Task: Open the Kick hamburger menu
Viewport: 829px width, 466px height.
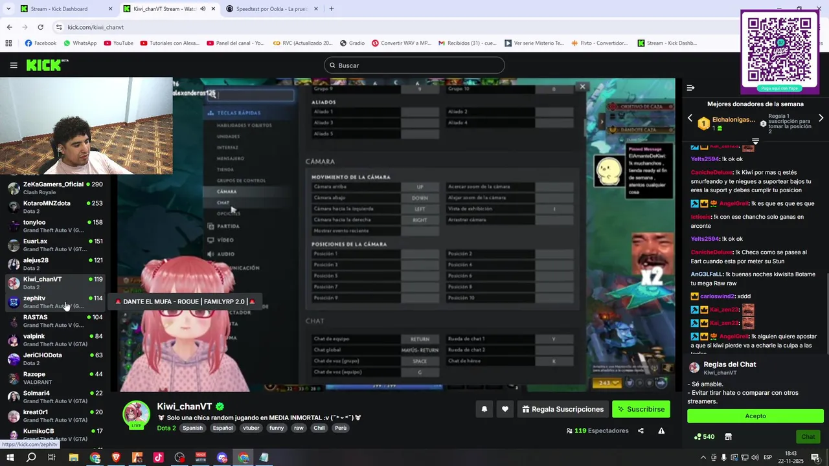Action: (14, 65)
